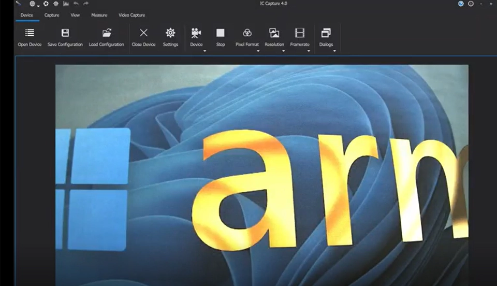Save the current configuration
The image size is (497, 286).
coord(65,34)
